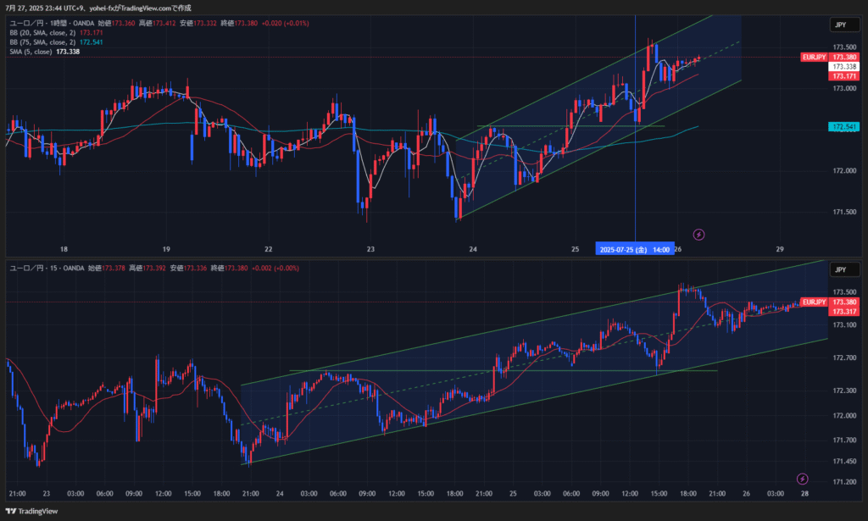
Task: Click the red 173.171 tag in upper chart
Action: pyautogui.click(x=843, y=76)
